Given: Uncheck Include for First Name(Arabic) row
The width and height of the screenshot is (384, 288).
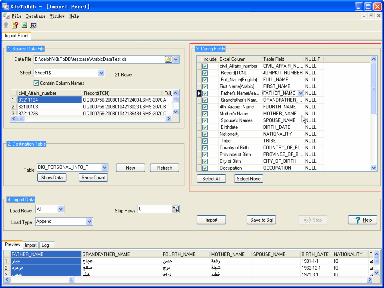Looking at the screenshot, I should pos(205,86).
